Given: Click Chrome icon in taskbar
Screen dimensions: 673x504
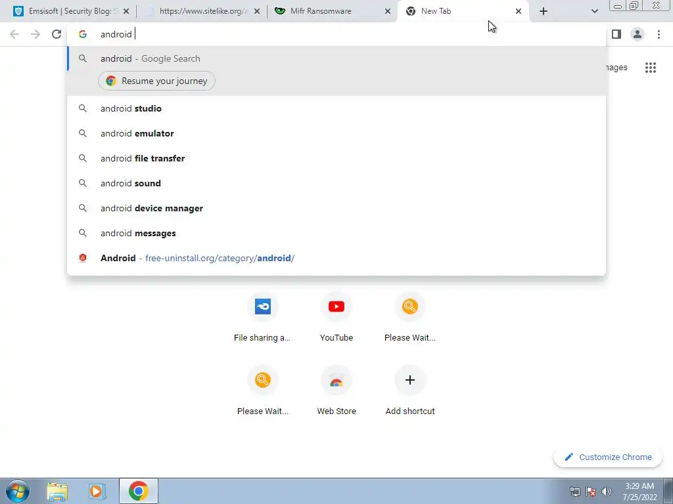Looking at the screenshot, I should [x=138, y=491].
